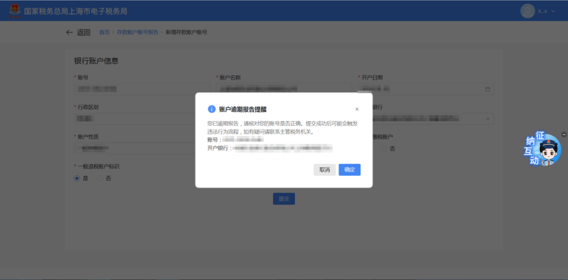Open the calendar icon in 开户日期
568x280 pixels.
tap(488, 89)
